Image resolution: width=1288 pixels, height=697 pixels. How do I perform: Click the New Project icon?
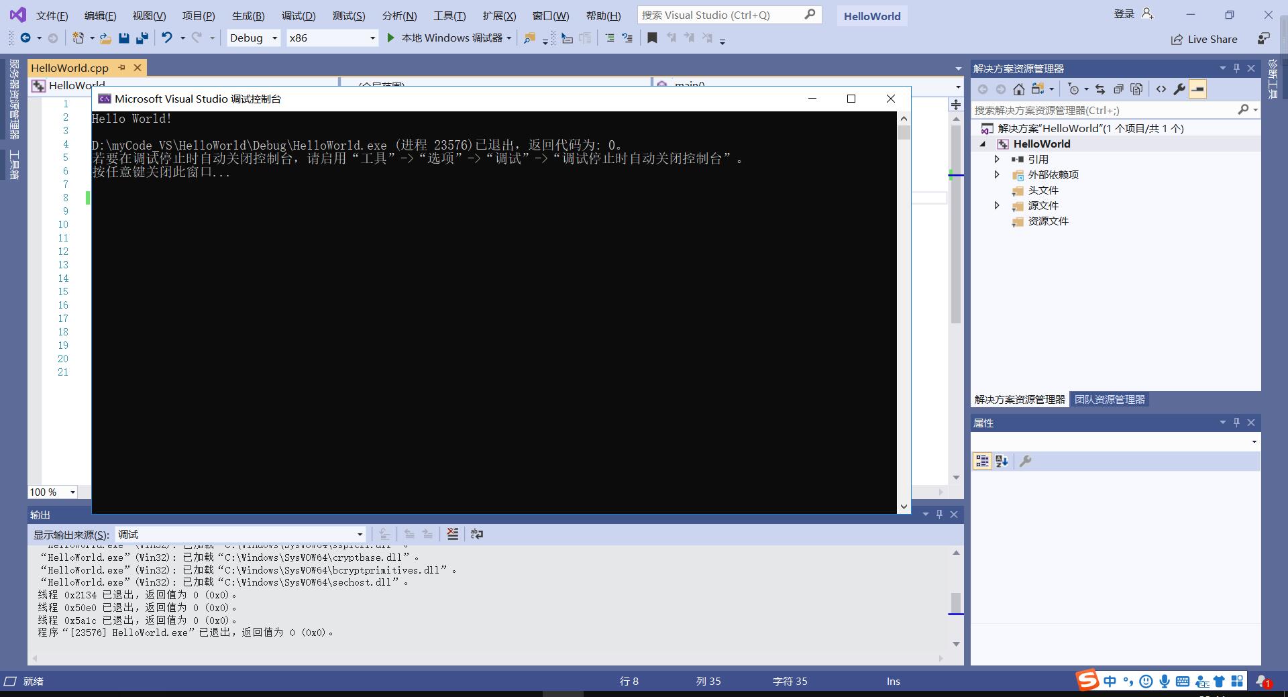click(78, 38)
